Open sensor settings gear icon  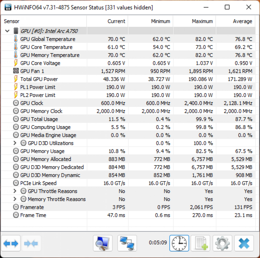[x=222, y=243]
